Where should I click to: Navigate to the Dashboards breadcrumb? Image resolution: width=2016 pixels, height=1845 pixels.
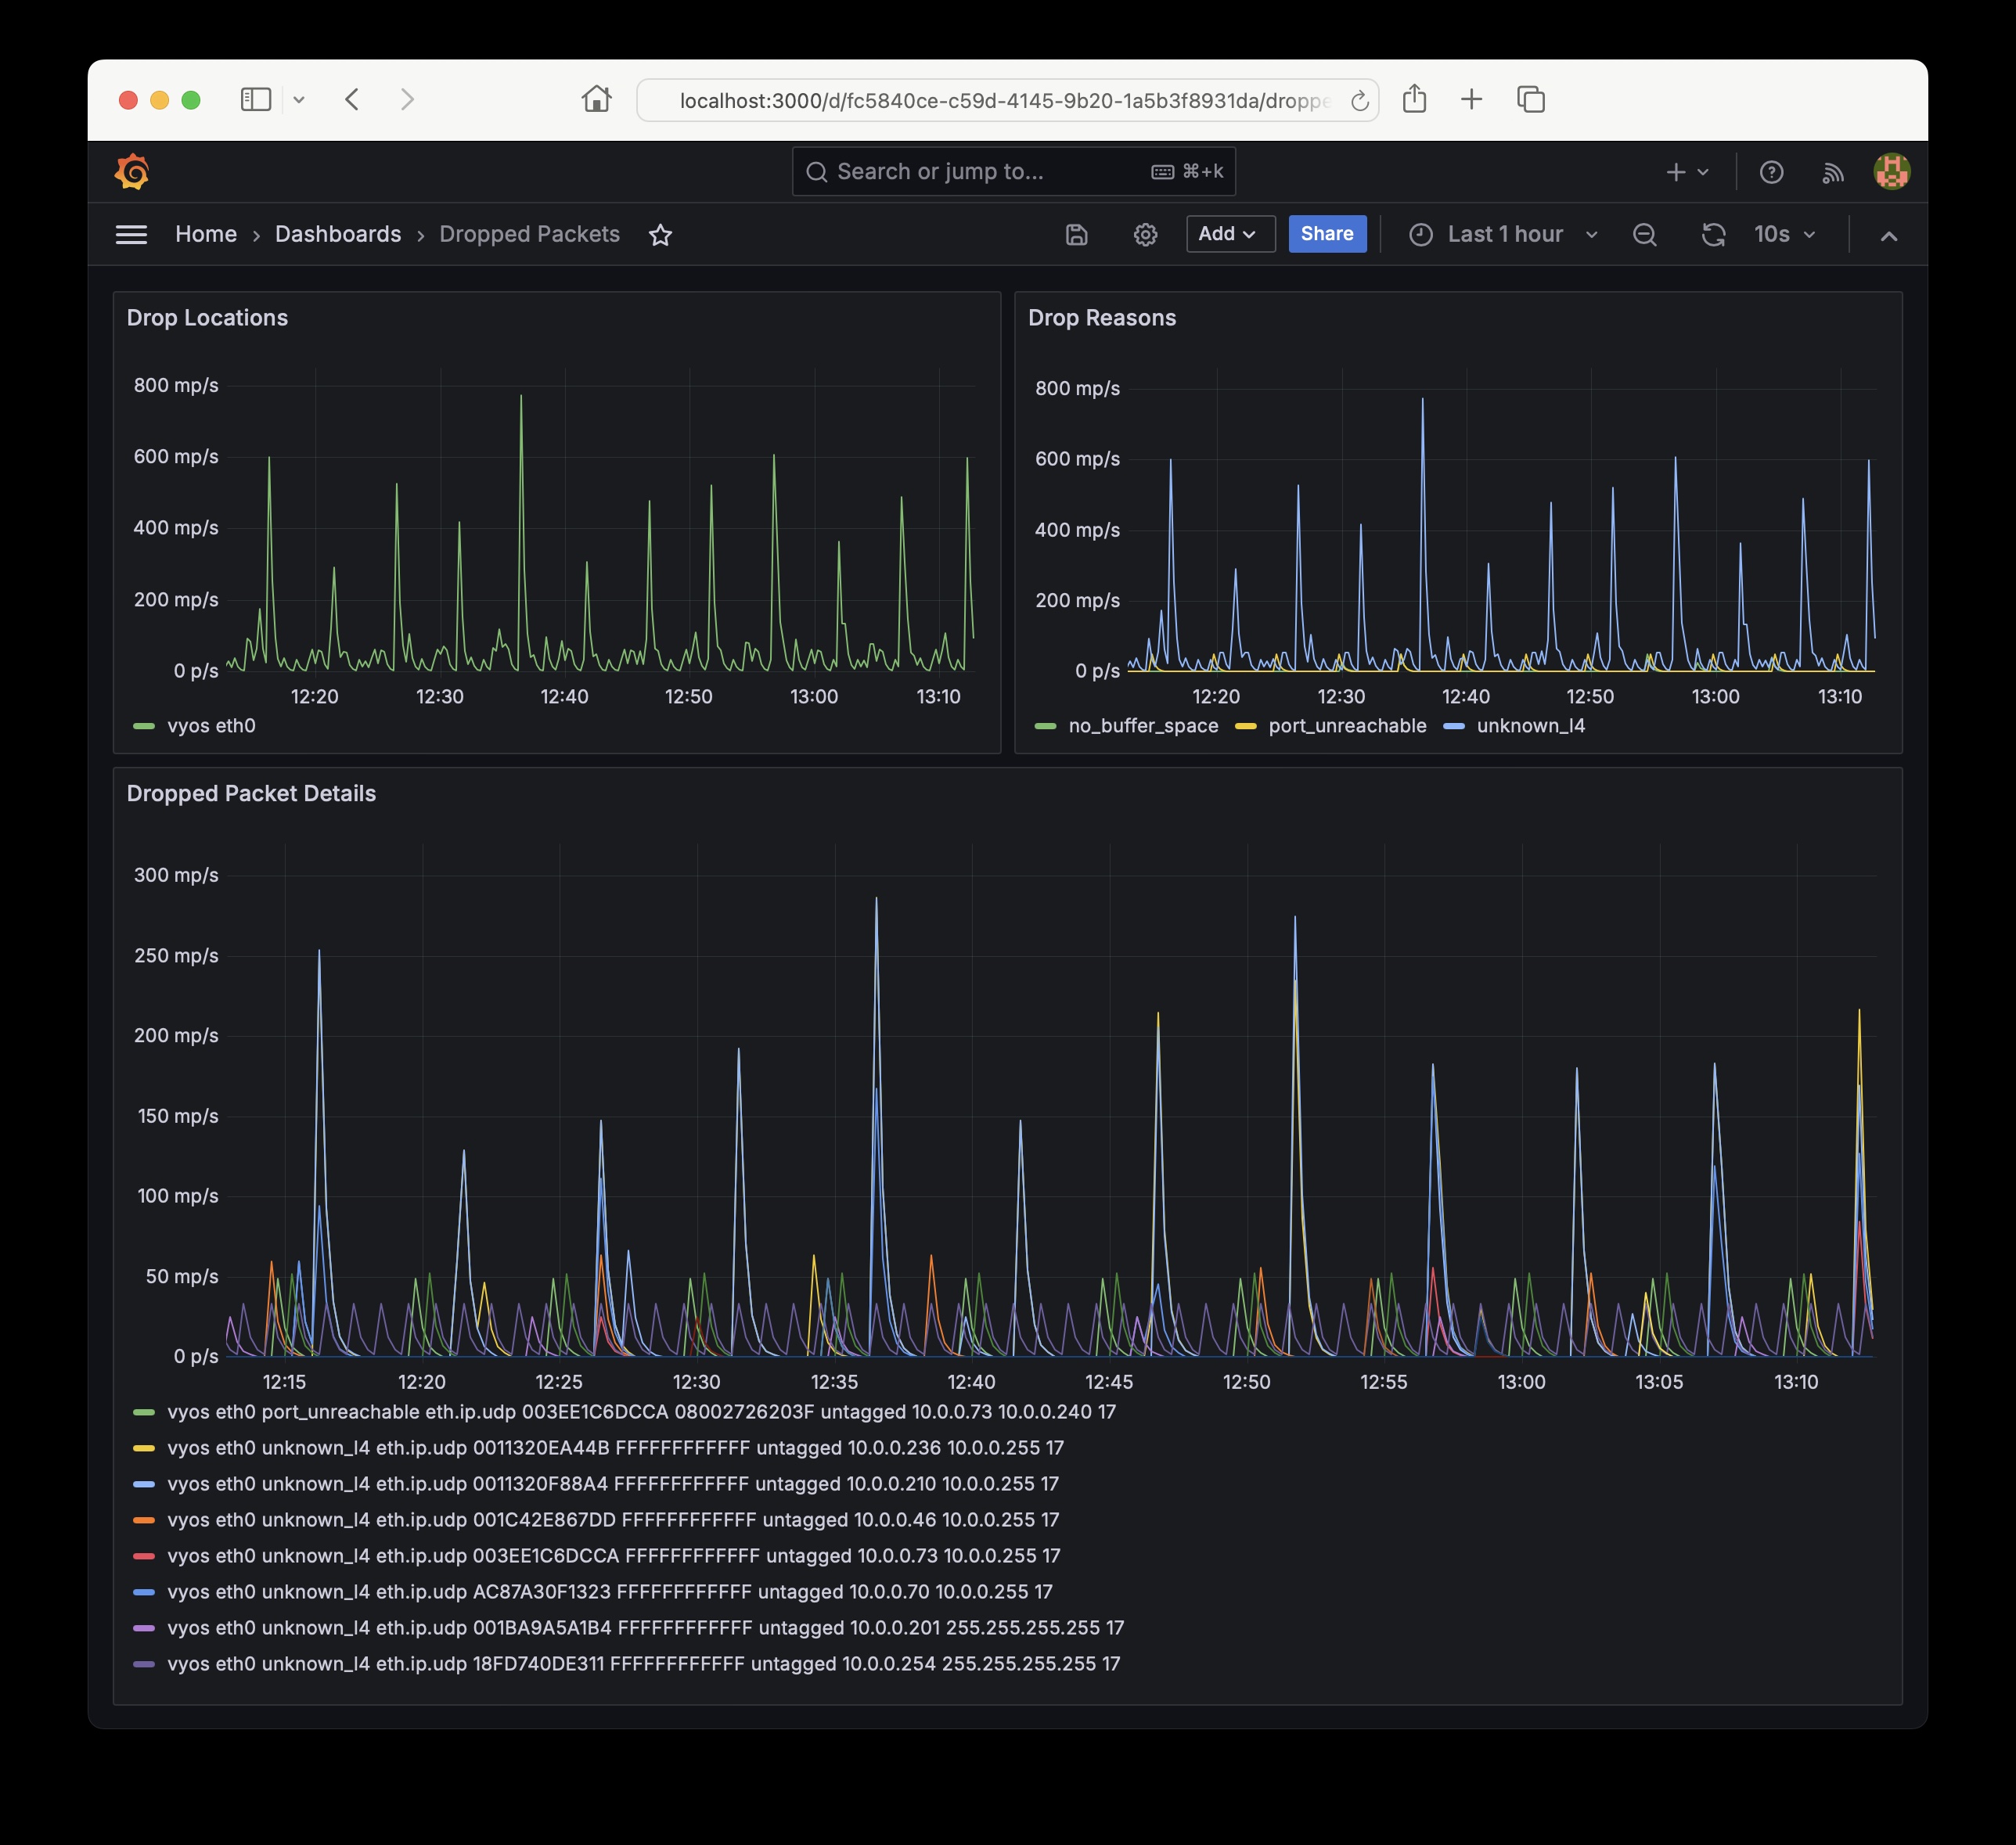coord(337,234)
